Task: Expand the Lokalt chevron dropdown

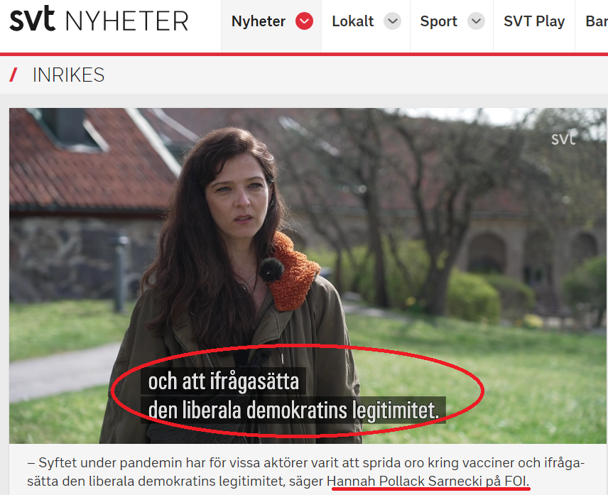Action: click(392, 21)
